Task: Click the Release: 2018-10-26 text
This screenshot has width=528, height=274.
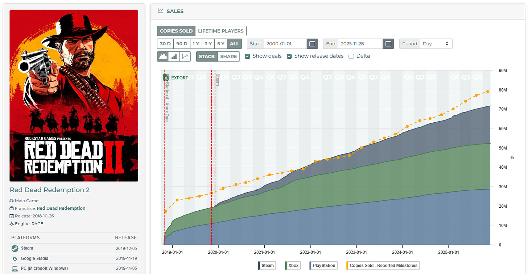Action: [x=34, y=216]
